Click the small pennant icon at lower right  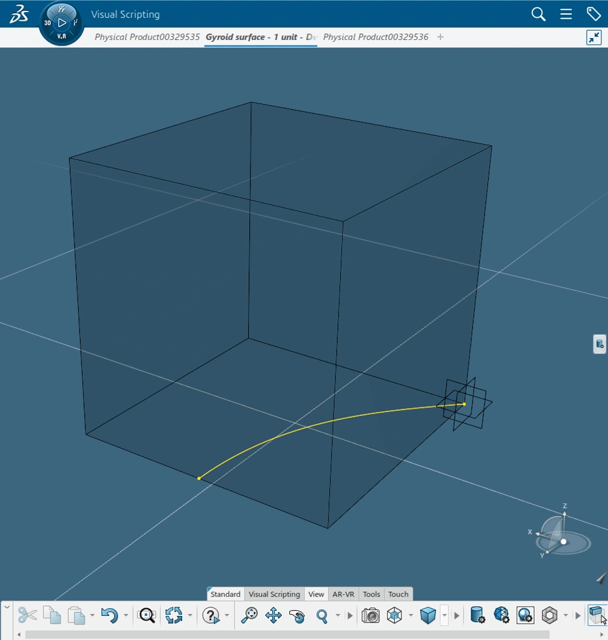click(x=601, y=578)
